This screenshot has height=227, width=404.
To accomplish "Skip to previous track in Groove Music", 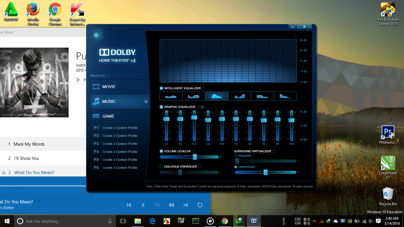I will [129, 205].
